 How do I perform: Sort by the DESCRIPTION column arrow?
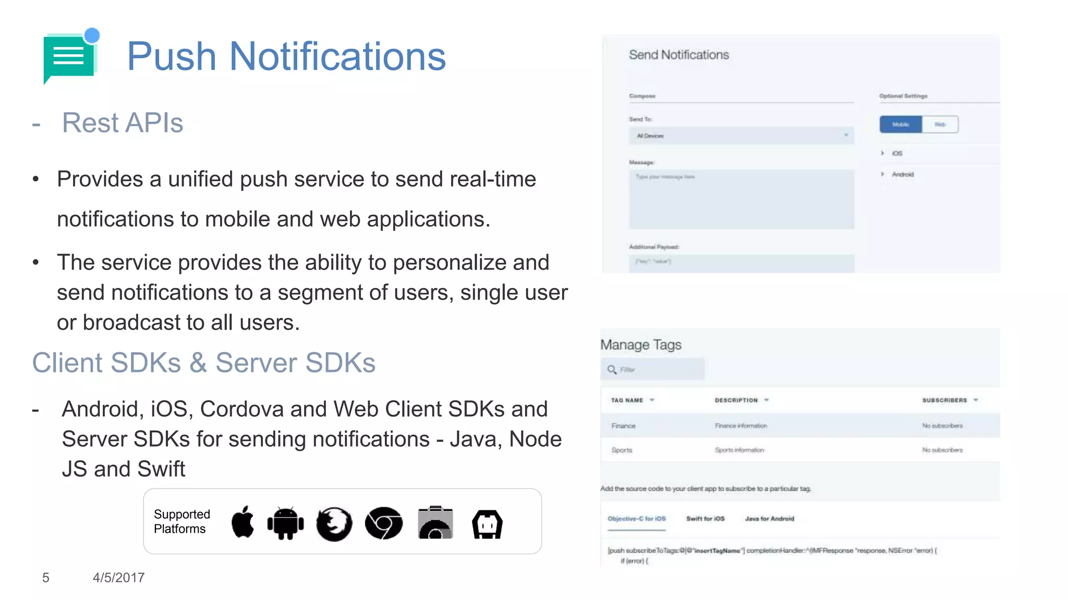[x=767, y=400]
